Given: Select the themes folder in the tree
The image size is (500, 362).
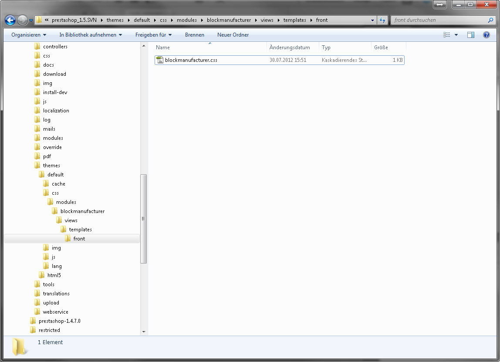Looking at the screenshot, I should click(x=51, y=166).
